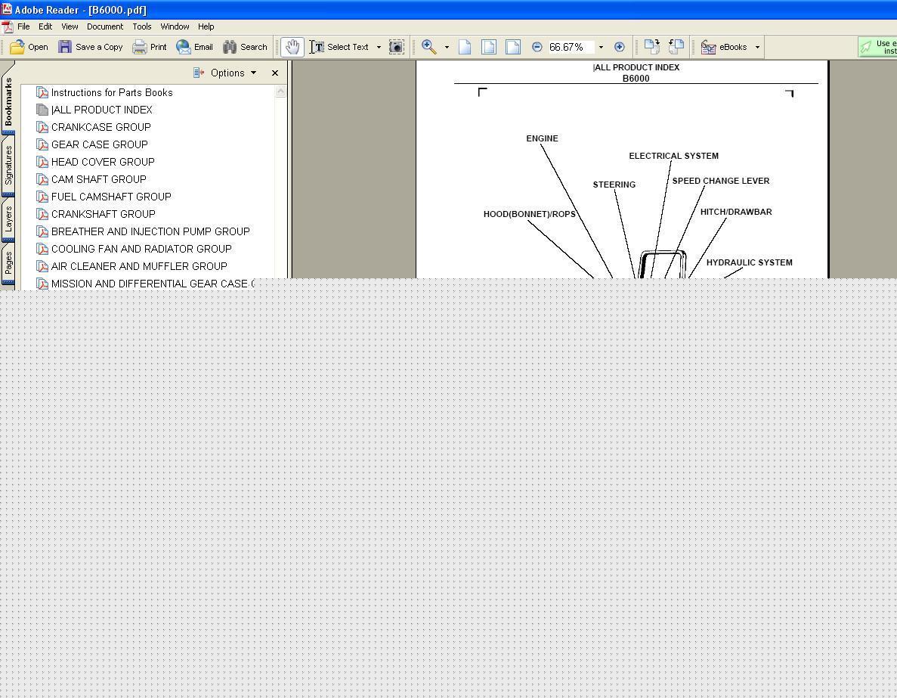Click icon beside ALL PRODUCT INDEX bookmark
This screenshot has height=698, width=897.
[x=42, y=110]
